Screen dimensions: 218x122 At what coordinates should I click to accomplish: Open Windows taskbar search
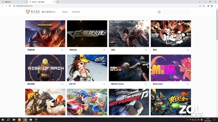tap(8, 120)
